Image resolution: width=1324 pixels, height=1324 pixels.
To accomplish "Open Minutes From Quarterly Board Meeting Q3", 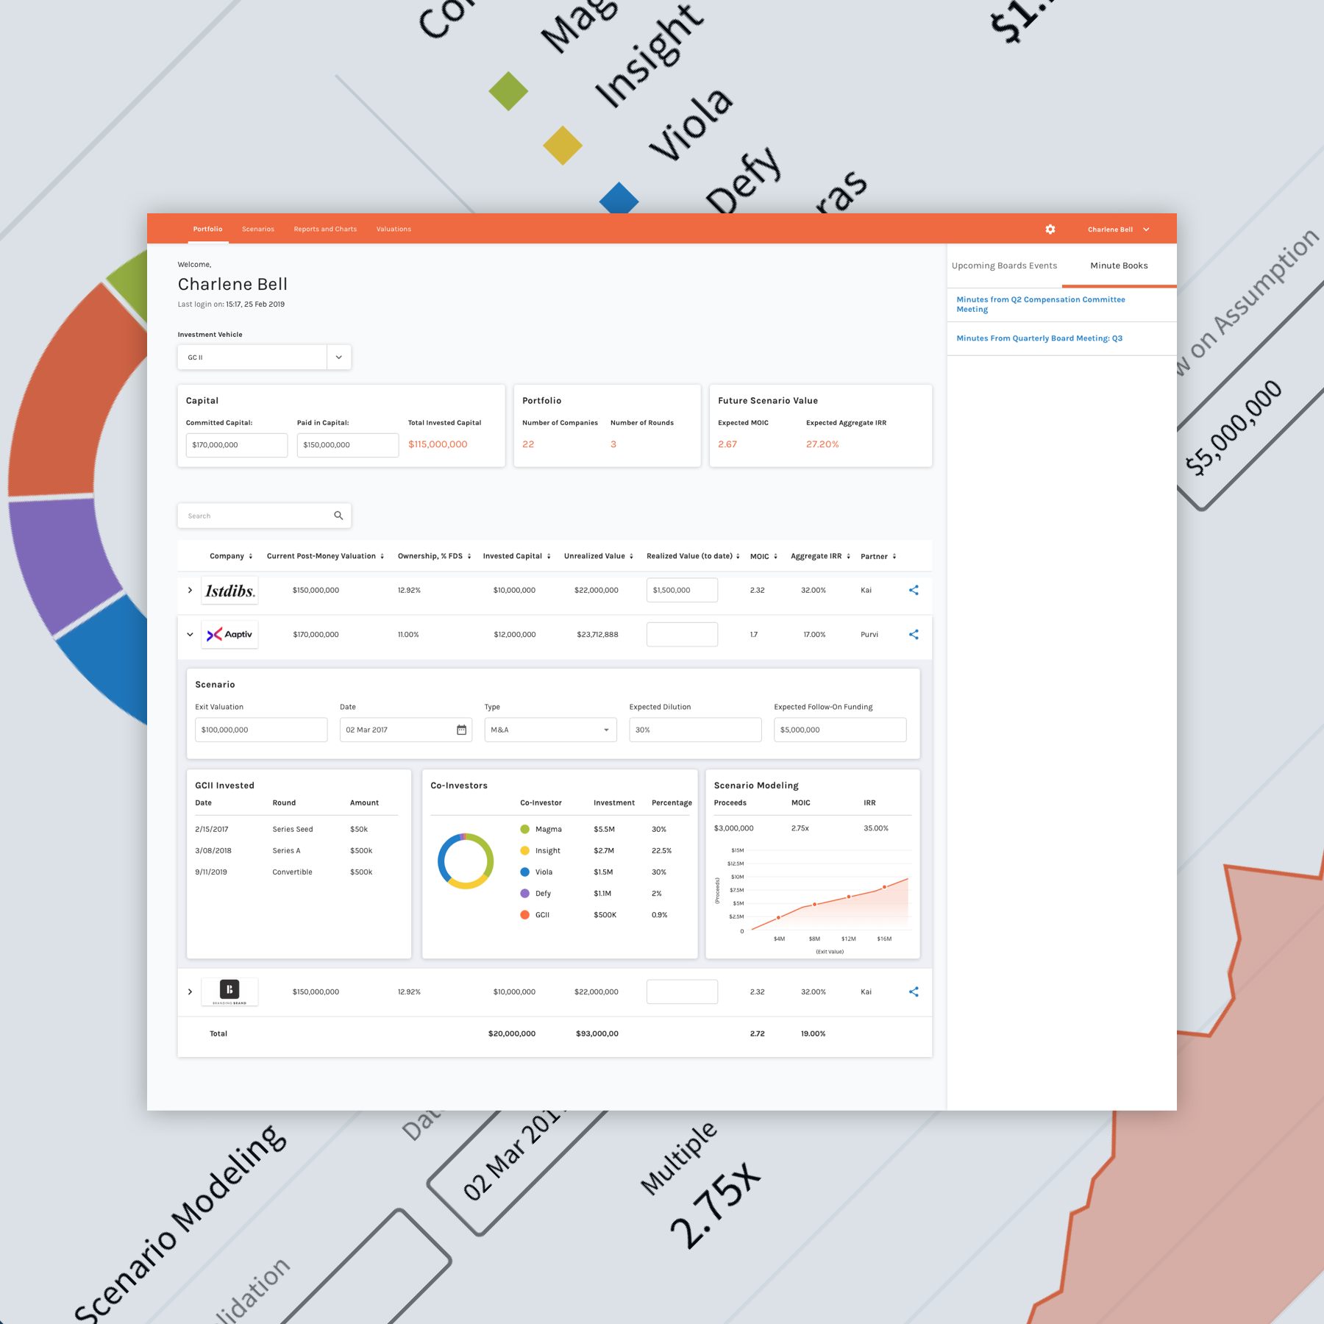I will [1039, 338].
